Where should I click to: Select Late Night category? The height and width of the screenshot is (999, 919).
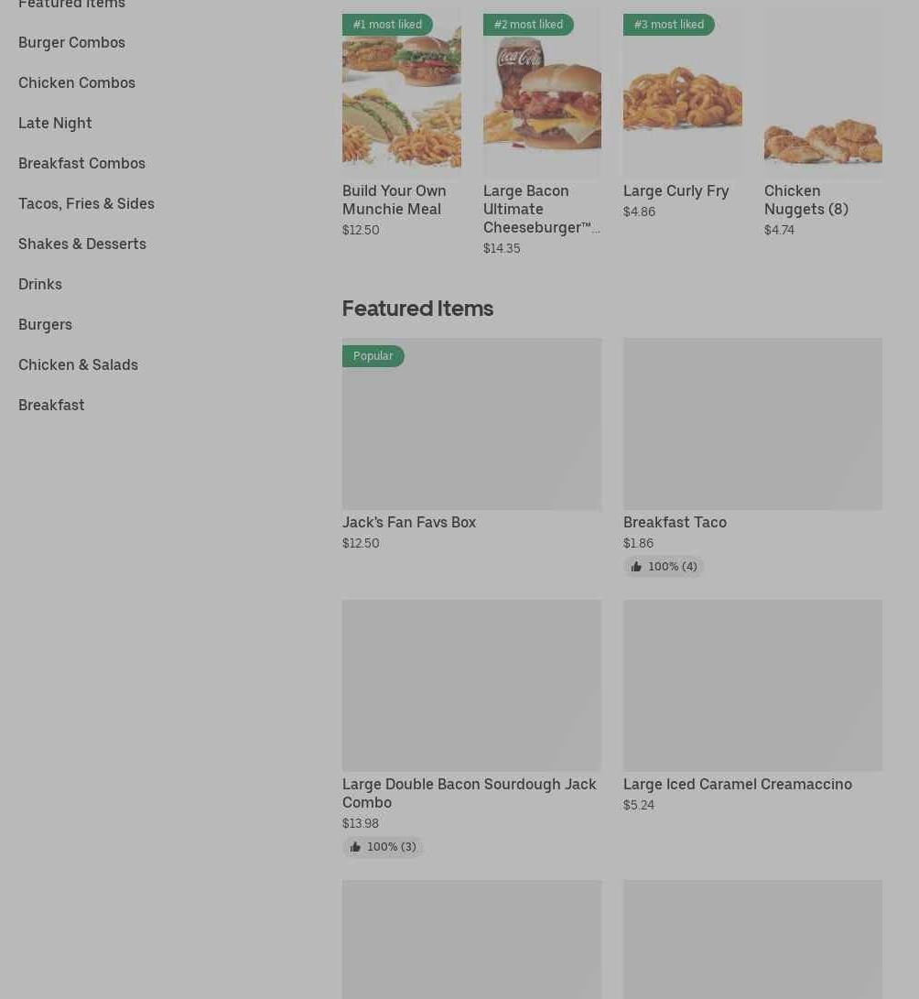click(55, 123)
